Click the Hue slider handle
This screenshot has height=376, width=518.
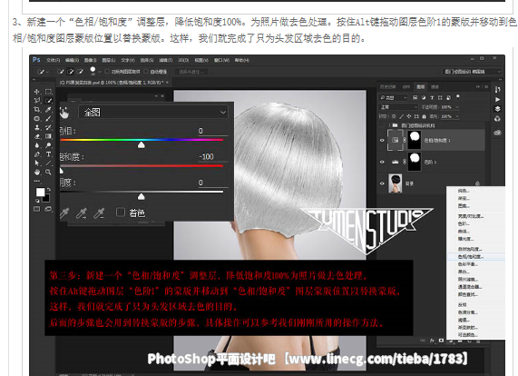(142, 144)
